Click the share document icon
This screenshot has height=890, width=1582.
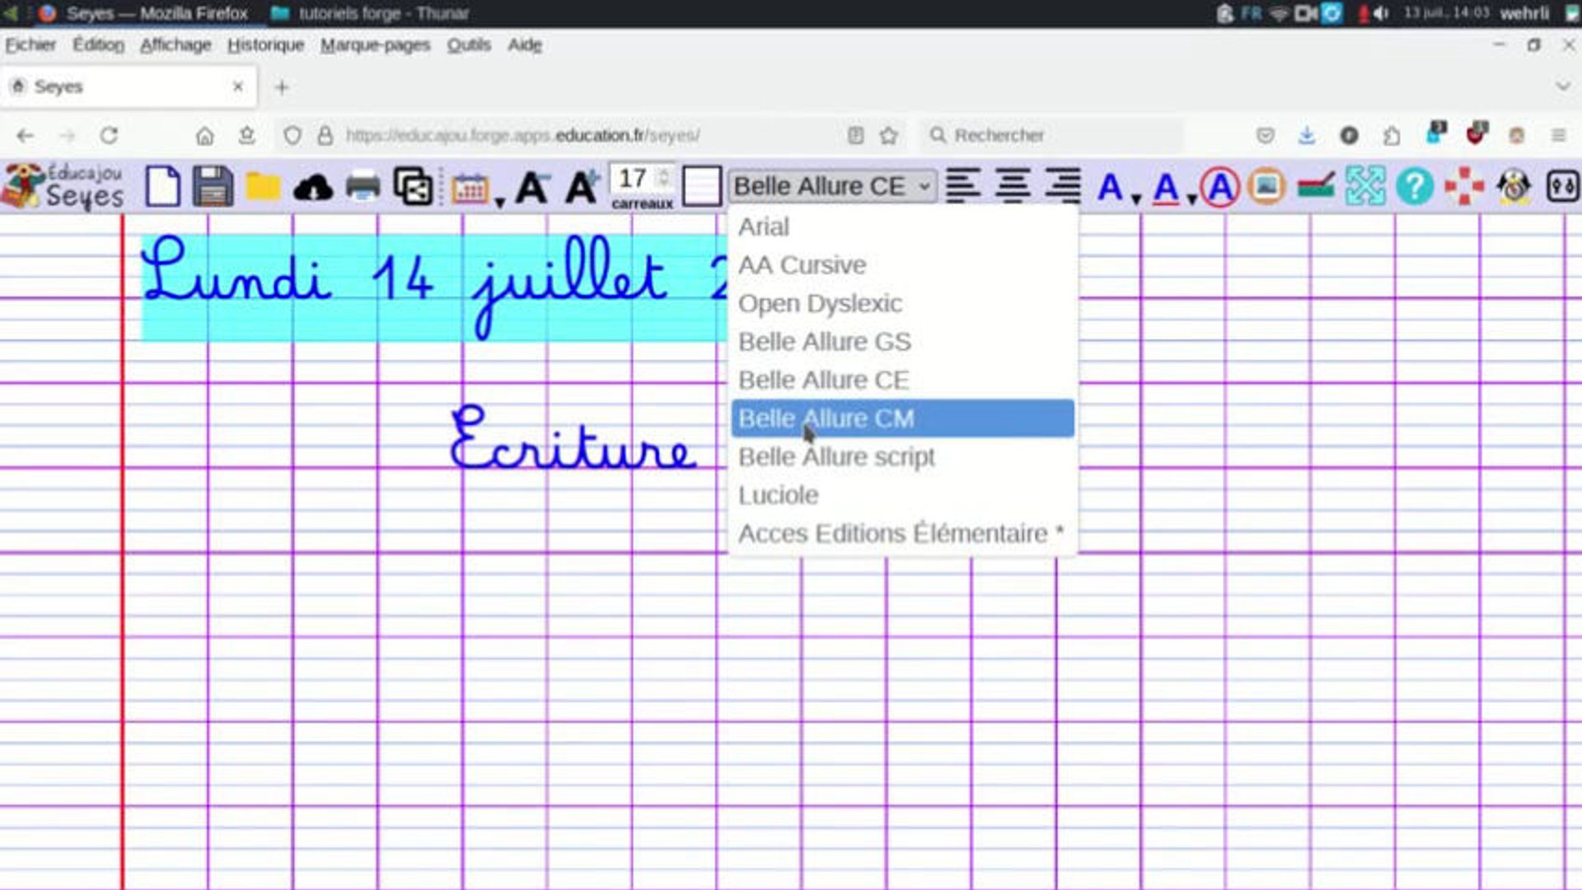point(413,186)
